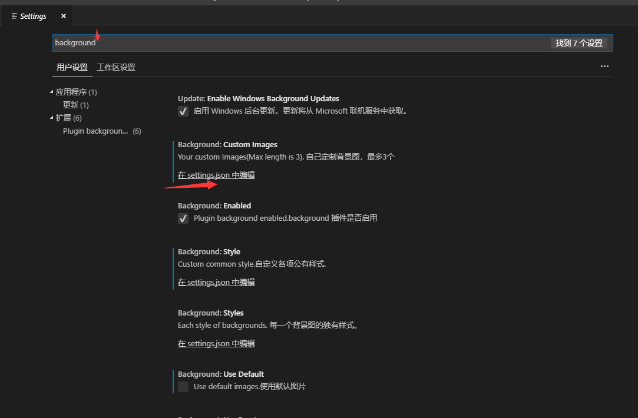Disable Enable Windows Background Updates
Viewport: 638px width, 418px height.
183,111
